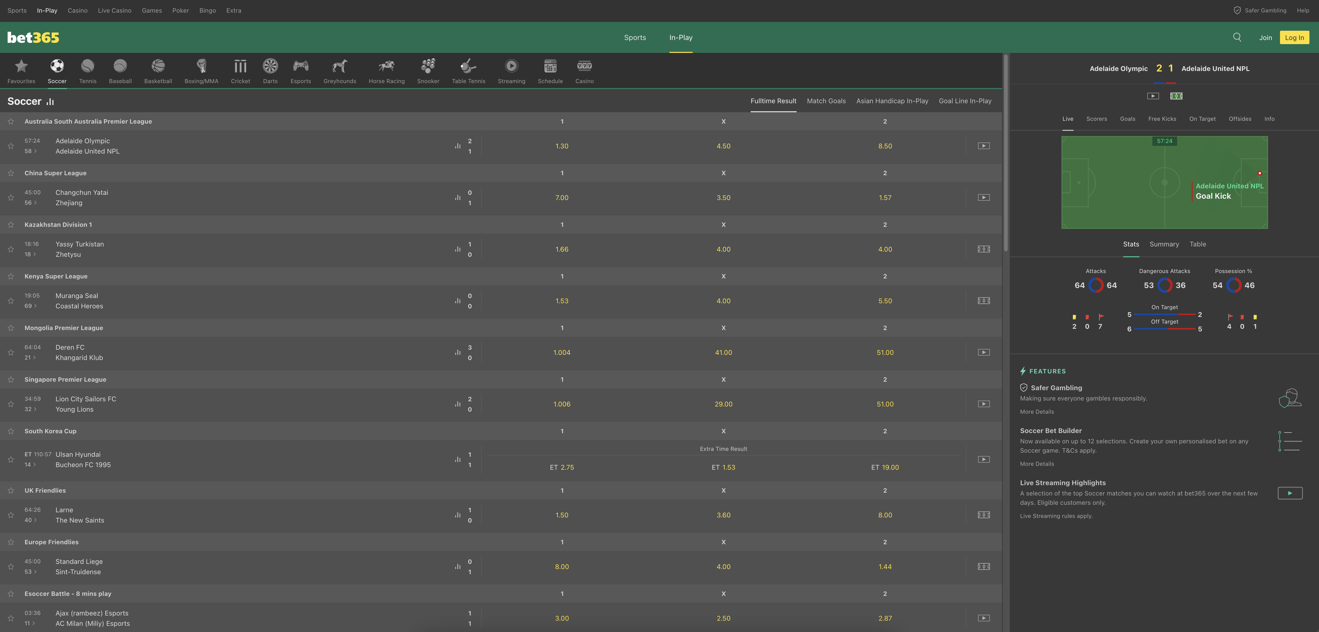Open pitch view for Yassy Turkistan match
The height and width of the screenshot is (632, 1319).
tap(984, 250)
